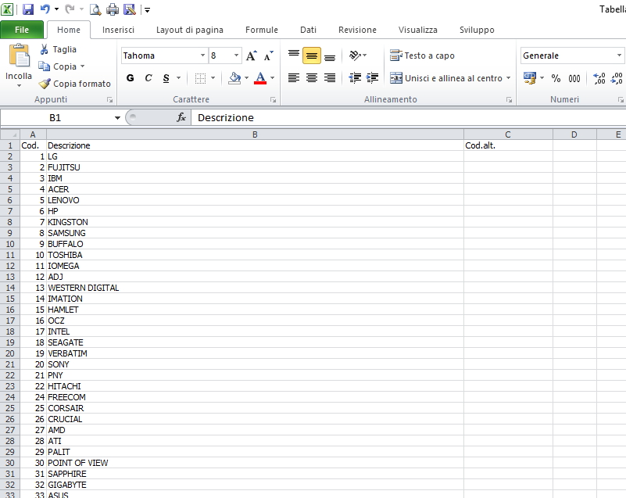The width and height of the screenshot is (626, 498).
Task: Switch to the Visualizza tab
Action: pyautogui.click(x=417, y=30)
